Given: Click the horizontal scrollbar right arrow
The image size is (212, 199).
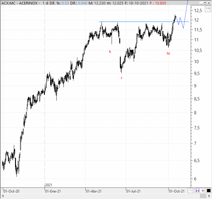Looking at the screenshot, I should (209, 196).
